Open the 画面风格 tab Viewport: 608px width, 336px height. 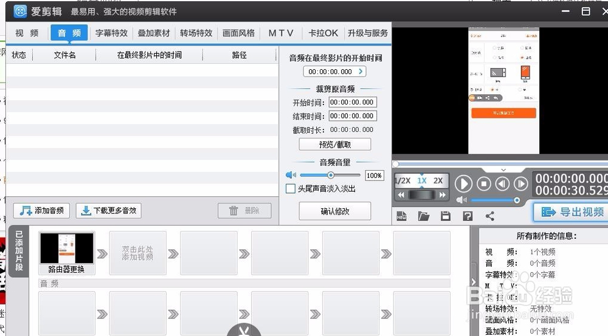point(238,33)
